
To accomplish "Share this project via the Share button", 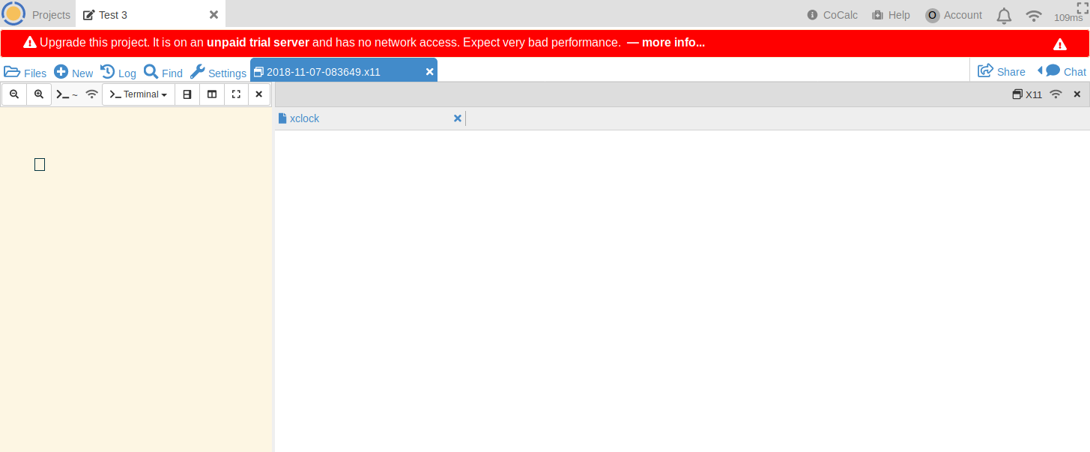I will (1001, 70).
